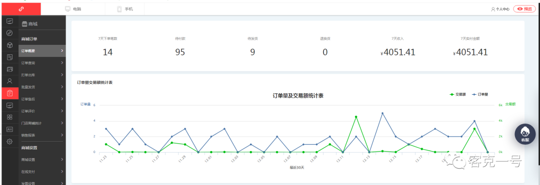Open the image picture icon in icon rail
The image size is (540, 185).
[9, 69]
